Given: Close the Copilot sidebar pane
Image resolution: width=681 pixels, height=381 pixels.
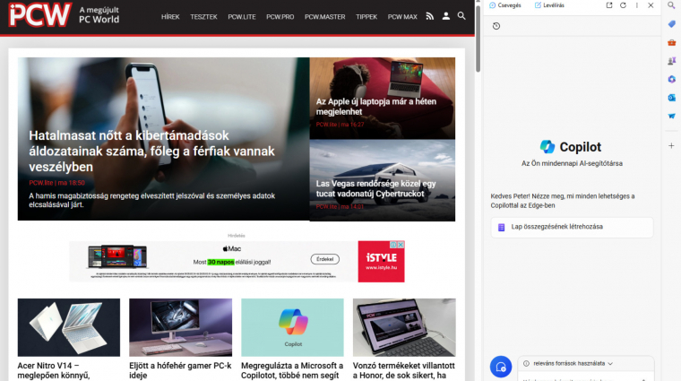Looking at the screenshot, I should (x=651, y=5).
